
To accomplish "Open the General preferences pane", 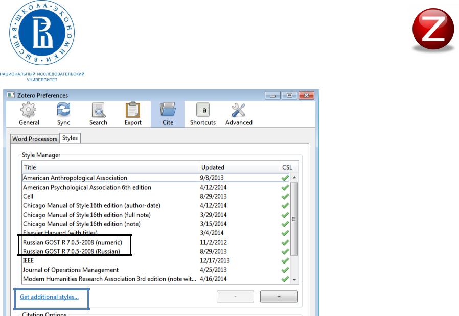I will [29, 114].
